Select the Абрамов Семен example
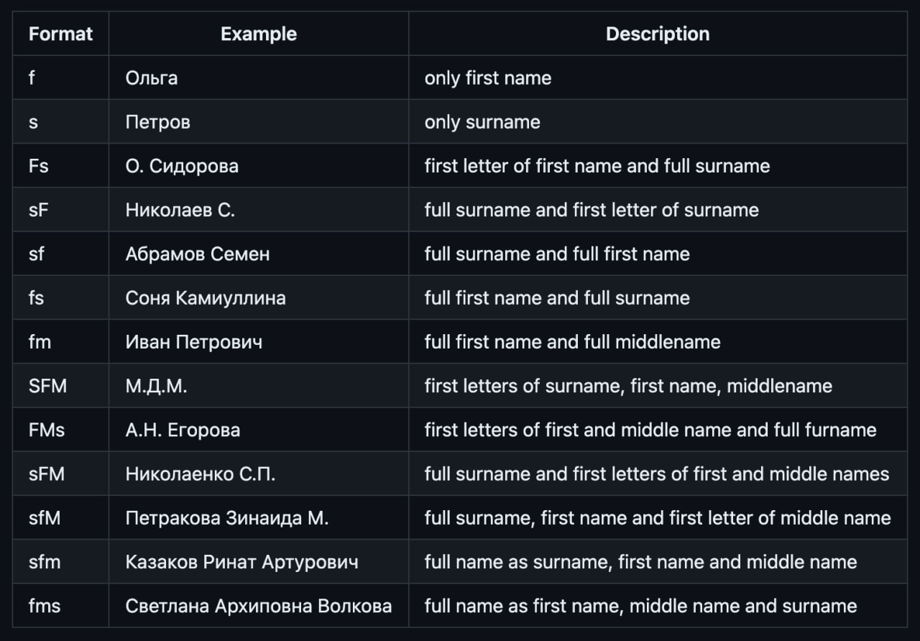This screenshot has height=641, width=920. pos(197,254)
